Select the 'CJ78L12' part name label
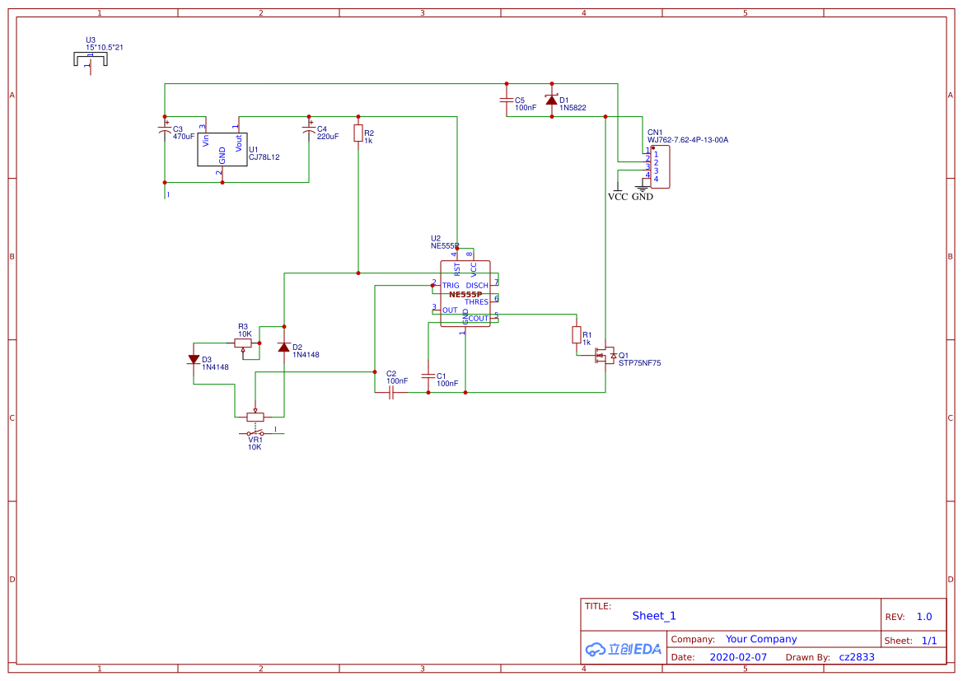Image resolution: width=963 pixels, height=681 pixels. click(264, 157)
